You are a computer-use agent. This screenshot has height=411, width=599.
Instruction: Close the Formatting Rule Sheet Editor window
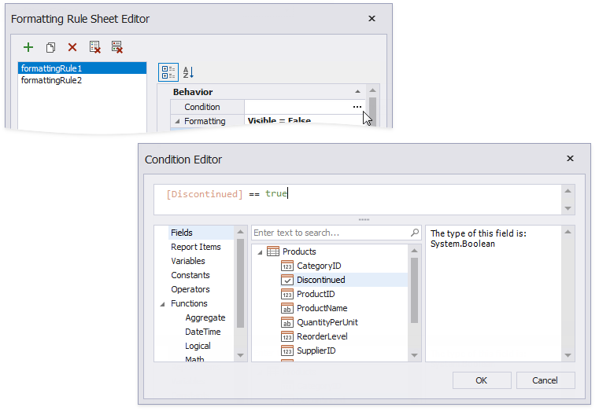372,18
